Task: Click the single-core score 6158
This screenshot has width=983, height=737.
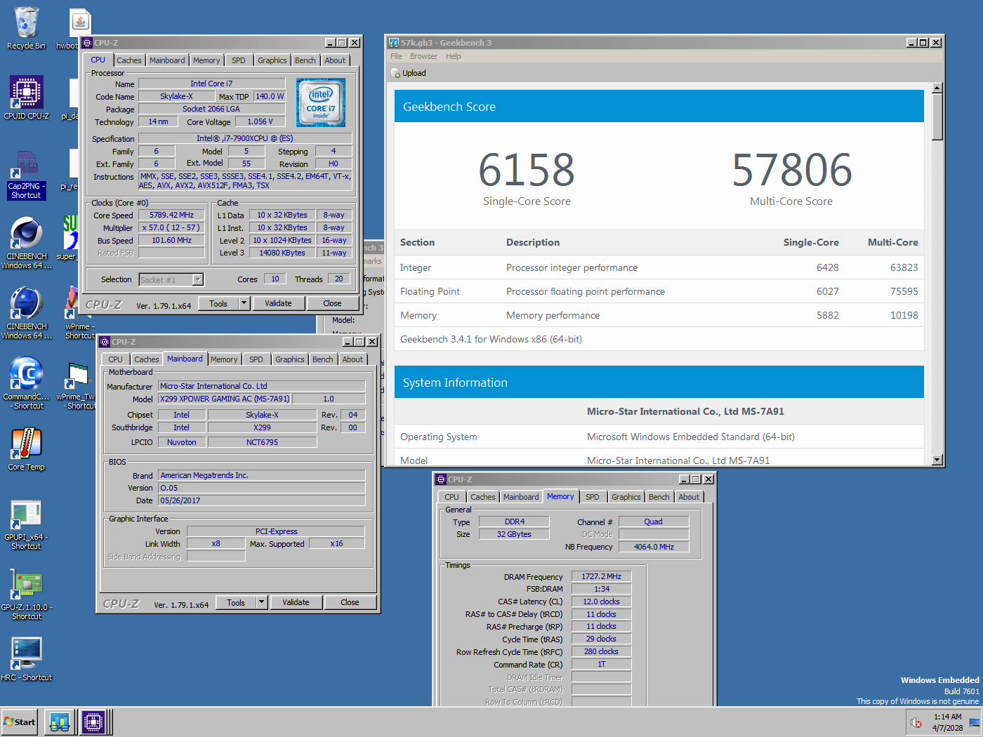Action: click(x=527, y=171)
